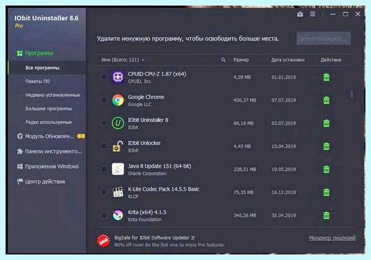Screen dimensions: 371x260
Task: Open the toolbox icon in title bar
Action: 300,14
